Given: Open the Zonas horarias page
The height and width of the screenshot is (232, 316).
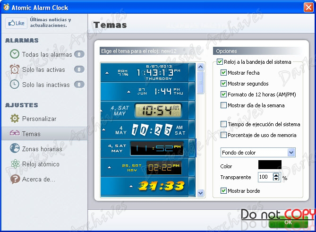Looking at the screenshot, I should pyautogui.click(x=42, y=149).
